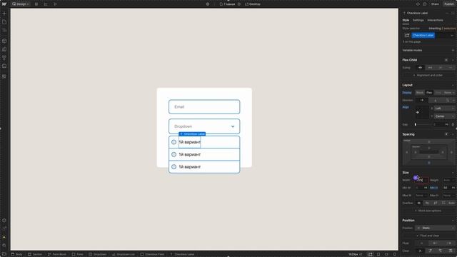Switch to Interactions tab
457x257 pixels.
(435, 20)
